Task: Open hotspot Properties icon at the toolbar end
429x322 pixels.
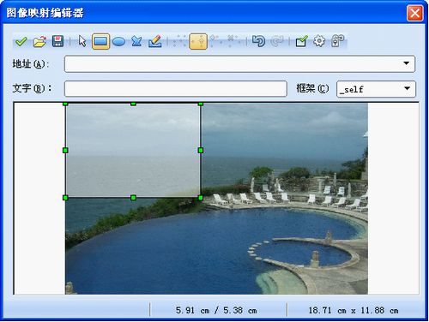Action: click(x=337, y=41)
